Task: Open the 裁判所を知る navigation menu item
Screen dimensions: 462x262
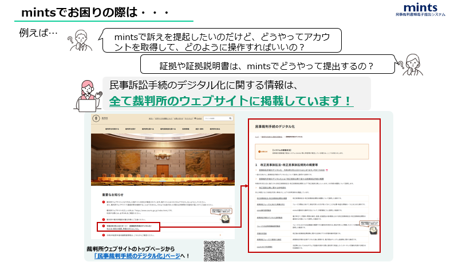Action: click(215, 129)
